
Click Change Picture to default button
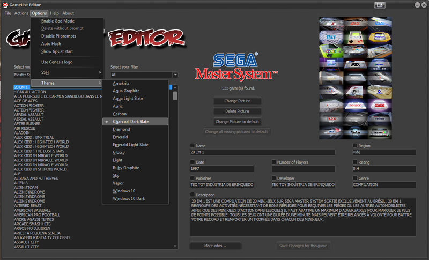coord(237,121)
